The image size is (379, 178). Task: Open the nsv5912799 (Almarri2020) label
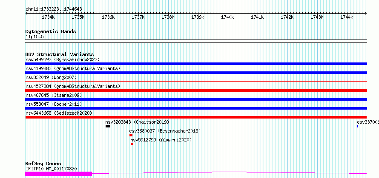pyautogui.click(x=161, y=140)
